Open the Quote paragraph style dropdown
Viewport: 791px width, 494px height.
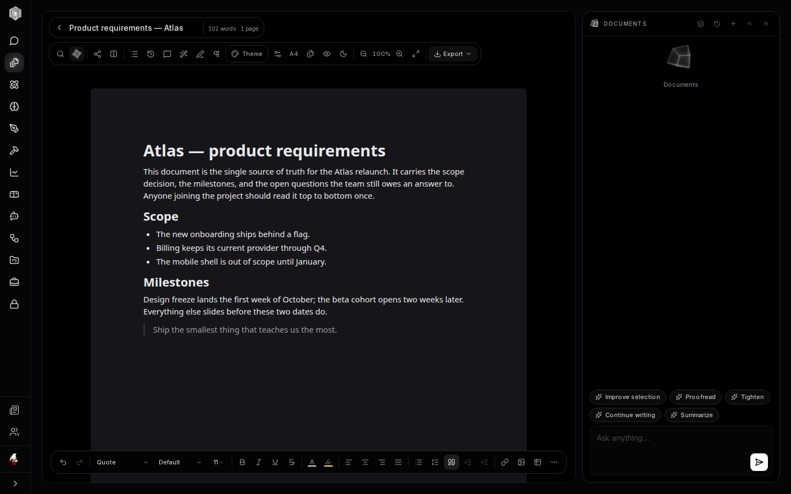tap(122, 462)
